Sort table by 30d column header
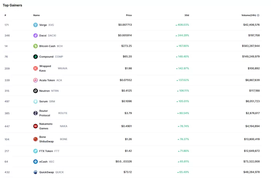The width and height of the screenshot is (271, 179). [187, 15]
